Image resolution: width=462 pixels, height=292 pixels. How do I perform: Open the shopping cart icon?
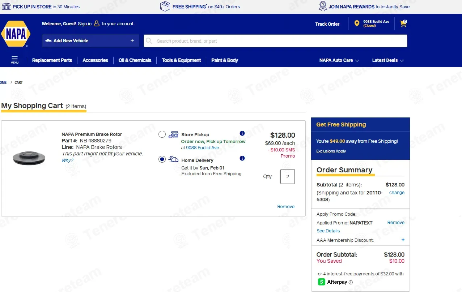click(x=403, y=24)
